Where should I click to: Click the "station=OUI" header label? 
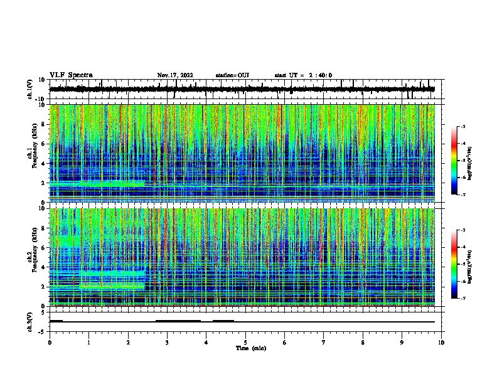coord(232,75)
